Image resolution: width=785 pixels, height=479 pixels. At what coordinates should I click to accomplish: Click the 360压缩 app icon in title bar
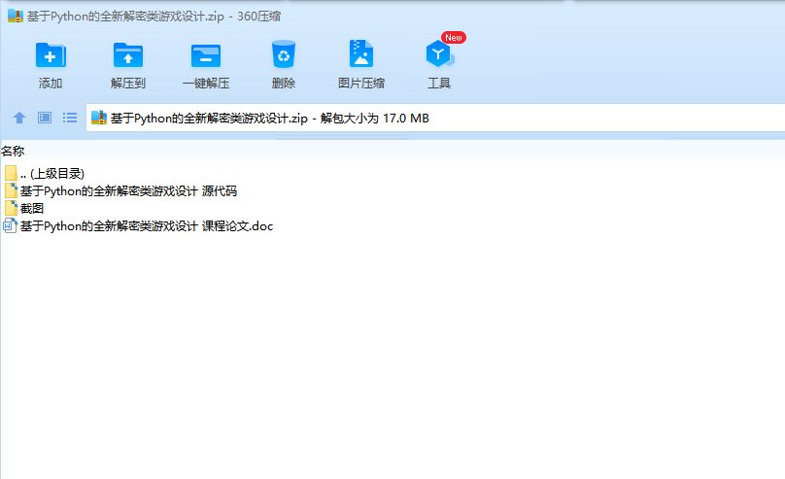(x=15, y=16)
